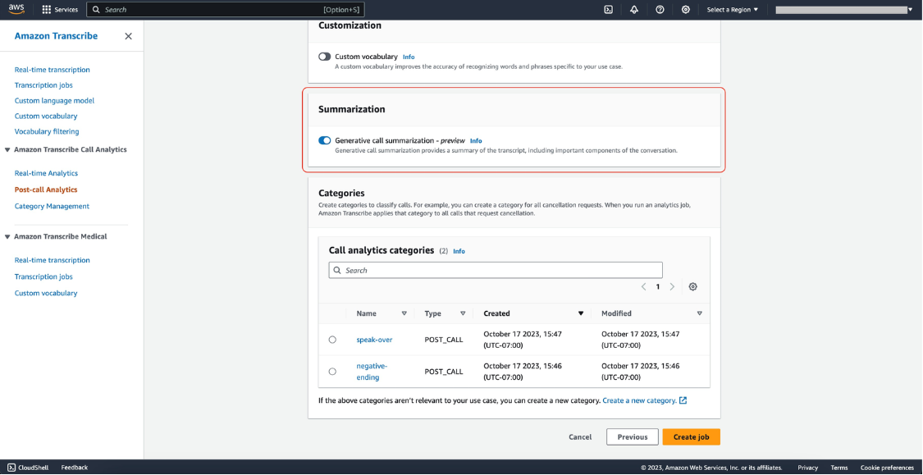Collapse Amazon Transcribe Call Analytics section

coord(7,149)
